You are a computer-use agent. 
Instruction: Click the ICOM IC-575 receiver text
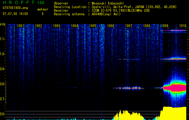120,10
